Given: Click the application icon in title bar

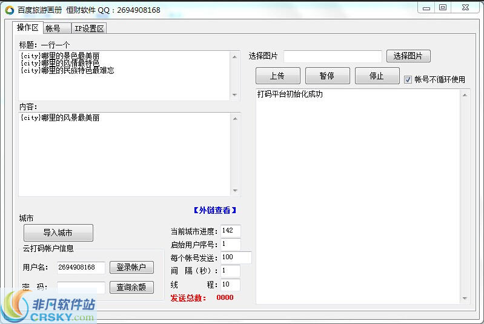Looking at the screenshot, I should pos(10,10).
